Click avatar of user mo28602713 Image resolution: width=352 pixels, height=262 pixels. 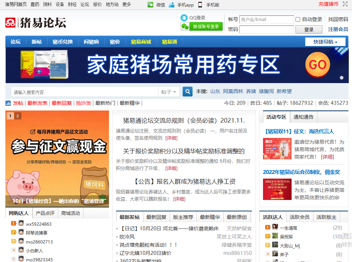click(21, 241)
